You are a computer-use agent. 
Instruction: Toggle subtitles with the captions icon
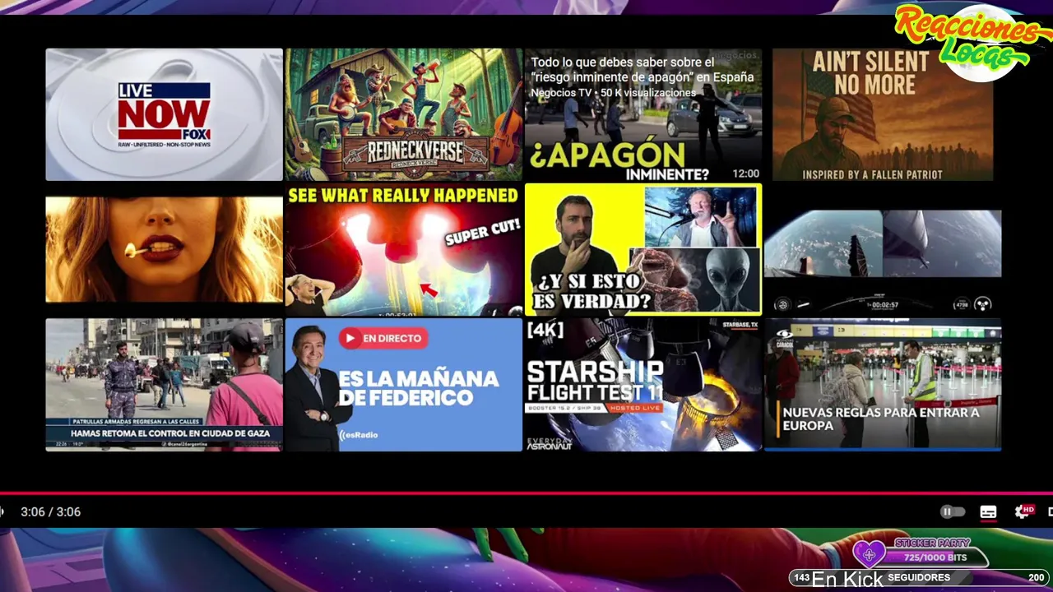click(988, 512)
